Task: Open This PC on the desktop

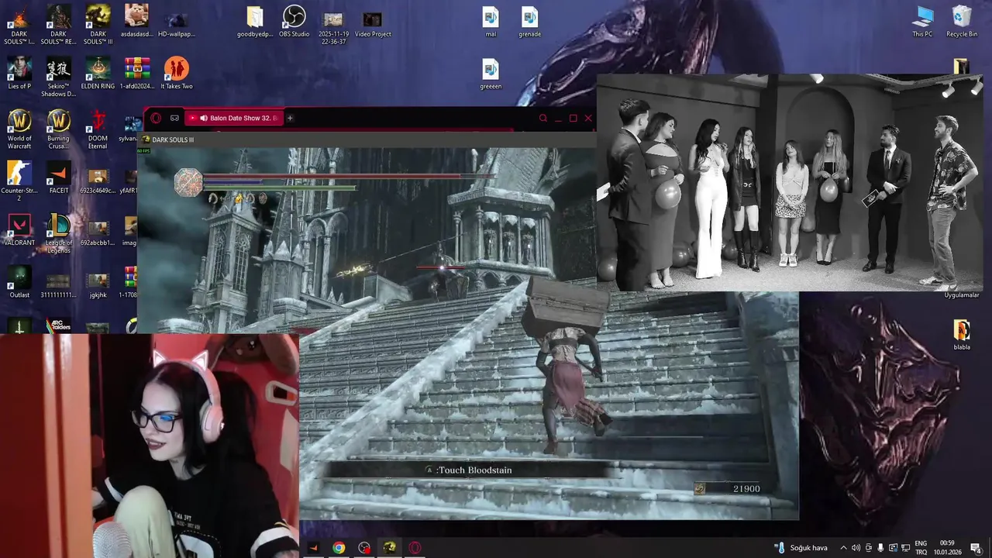Action: (x=922, y=21)
